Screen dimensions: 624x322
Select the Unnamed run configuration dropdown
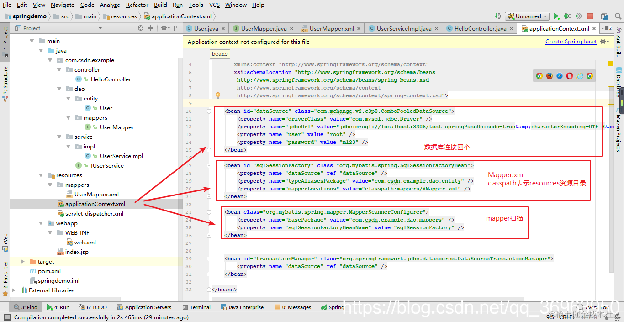click(527, 16)
